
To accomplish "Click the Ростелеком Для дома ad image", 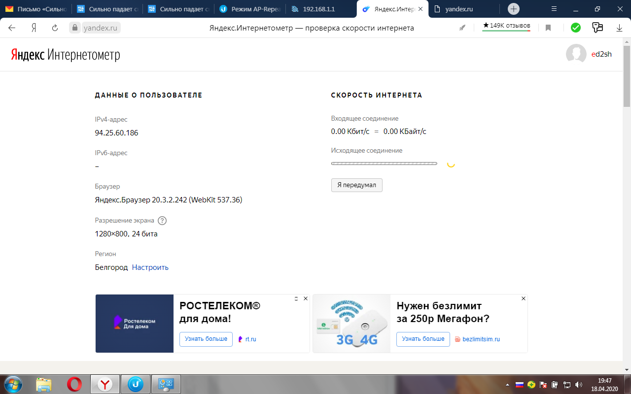I will click(x=135, y=324).
